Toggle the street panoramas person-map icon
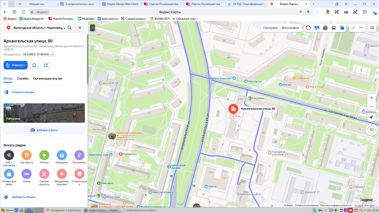Image resolution: width=379 pixels, height=213 pixels. [317, 28]
